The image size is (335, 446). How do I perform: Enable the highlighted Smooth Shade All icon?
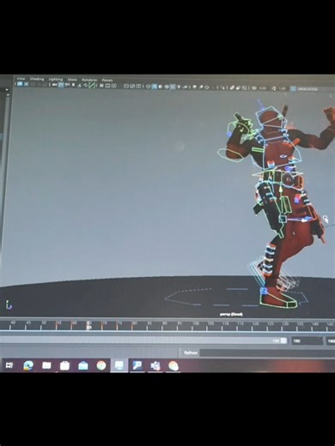(155, 87)
